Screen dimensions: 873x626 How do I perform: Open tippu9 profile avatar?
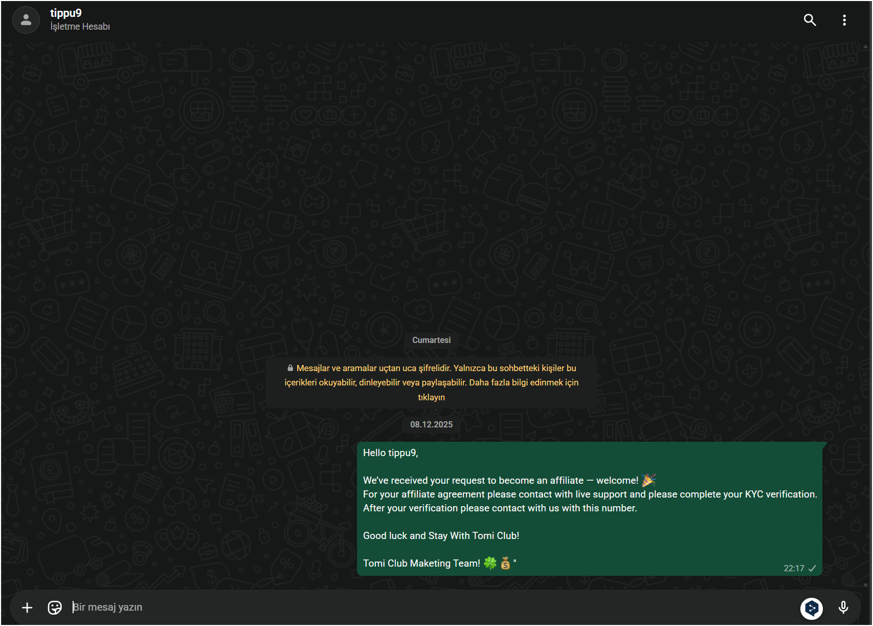[x=26, y=20]
